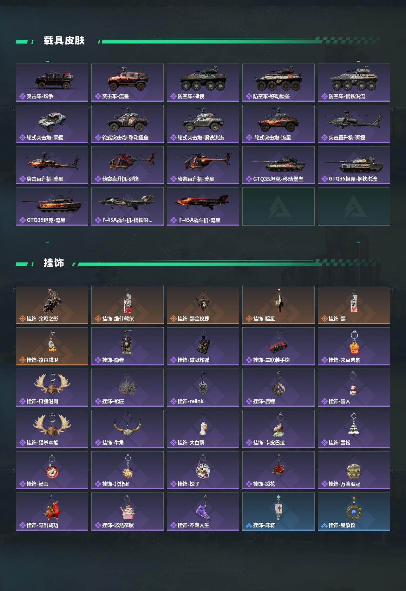406x591 pixels.
Task: Click the 挂饰-来点薯条 fries charm
Action: click(x=354, y=346)
